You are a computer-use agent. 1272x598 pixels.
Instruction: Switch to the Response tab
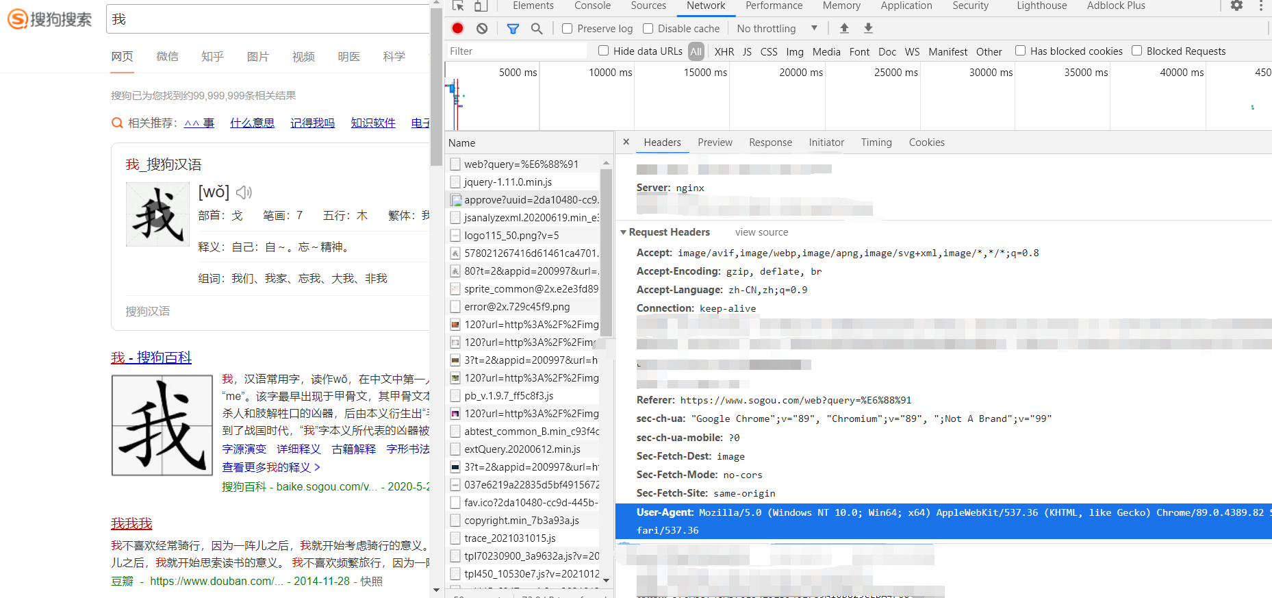(x=770, y=142)
